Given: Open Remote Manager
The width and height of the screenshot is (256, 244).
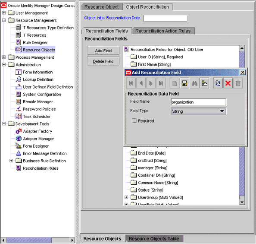Looking at the screenshot, I should coord(38,102).
